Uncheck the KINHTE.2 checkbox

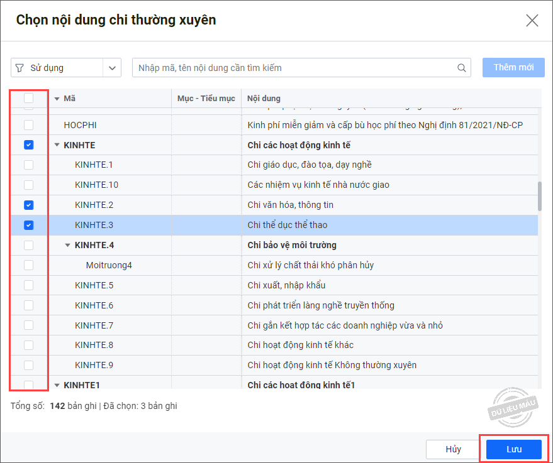28,205
